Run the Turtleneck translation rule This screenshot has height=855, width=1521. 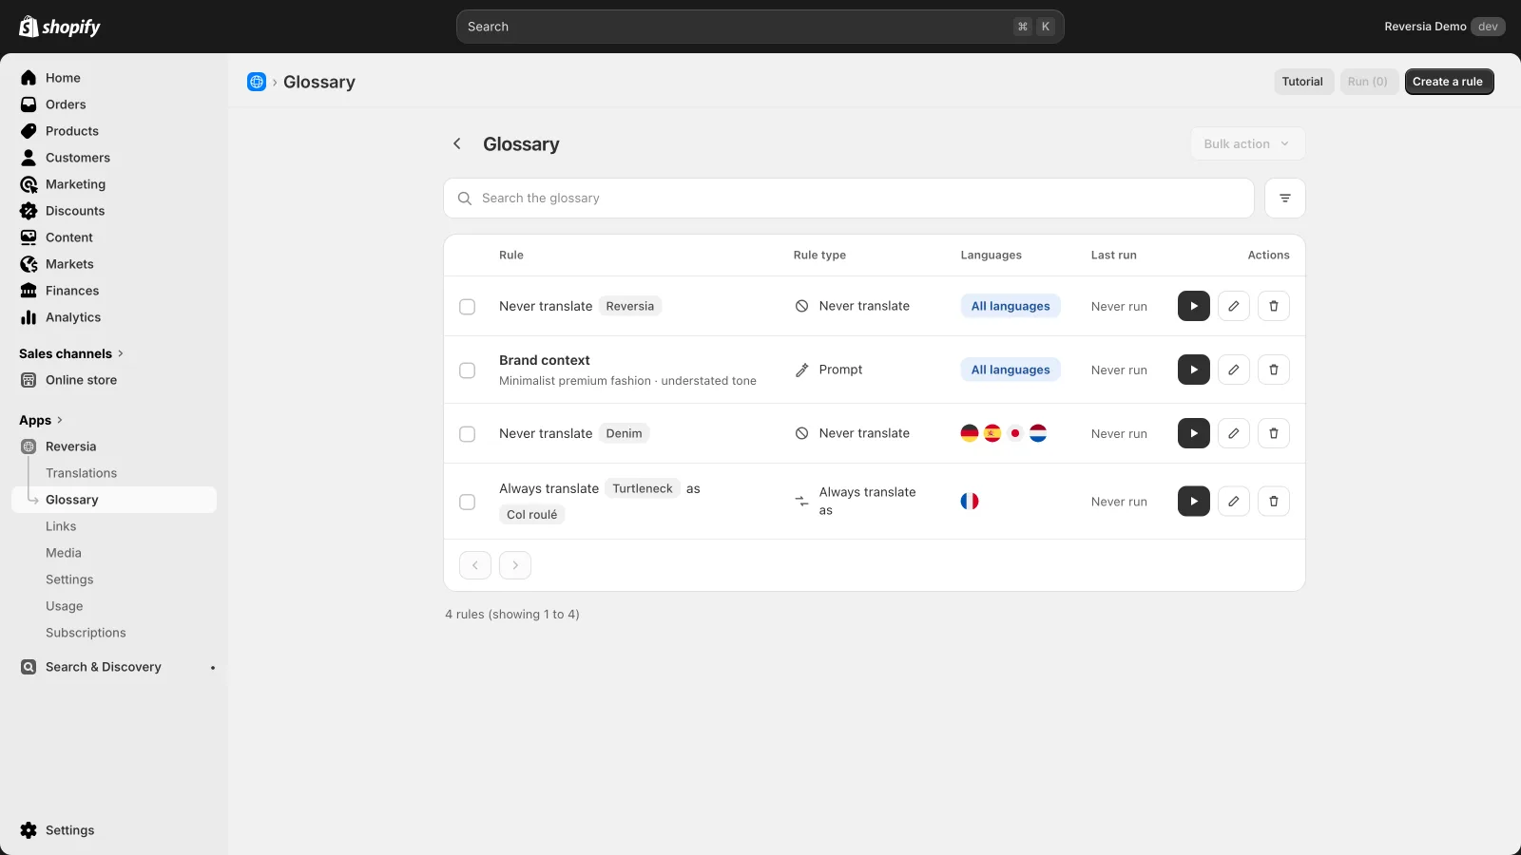[x=1194, y=501]
